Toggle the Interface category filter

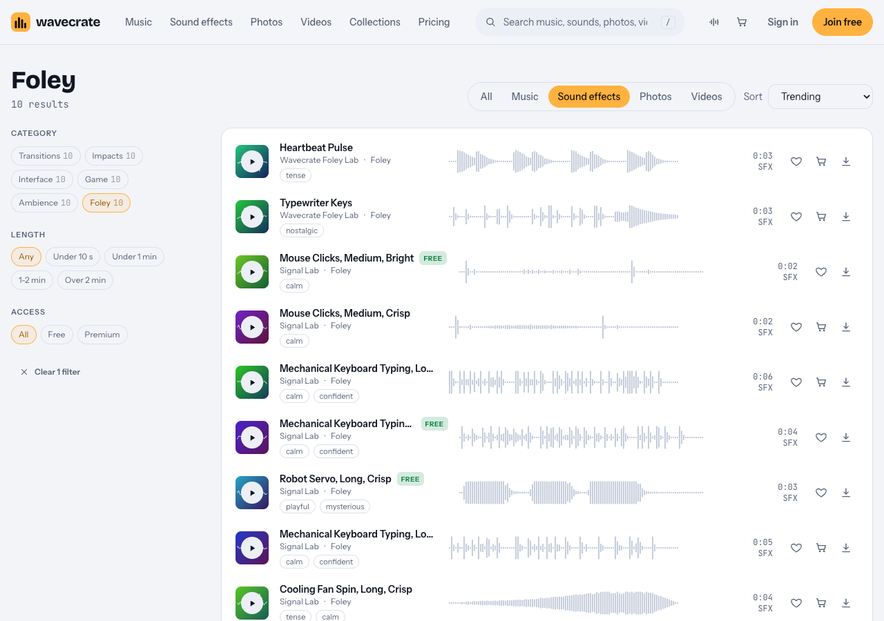pos(42,179)
